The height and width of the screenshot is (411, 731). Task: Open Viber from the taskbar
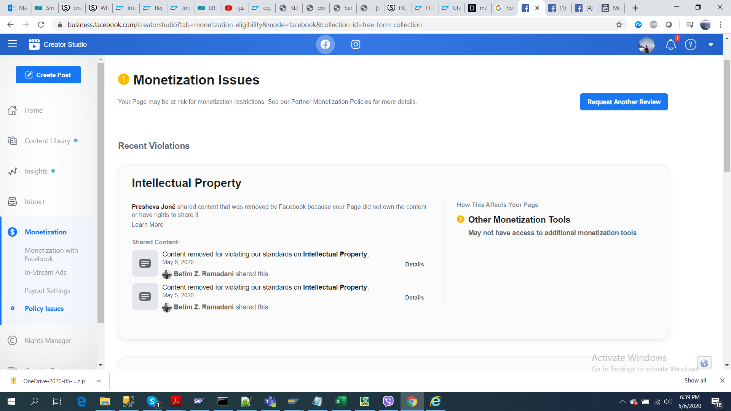point(388,401)
